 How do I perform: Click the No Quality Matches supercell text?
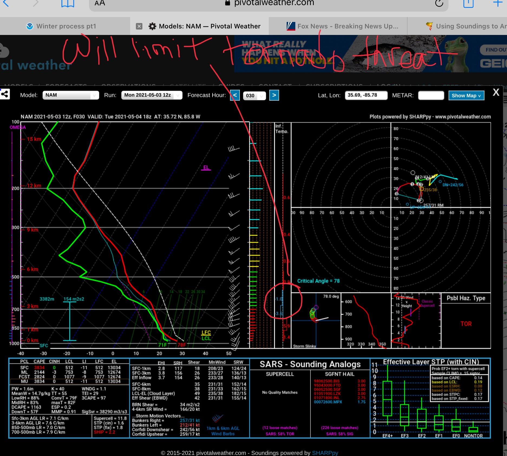click(x=280, y=392)
